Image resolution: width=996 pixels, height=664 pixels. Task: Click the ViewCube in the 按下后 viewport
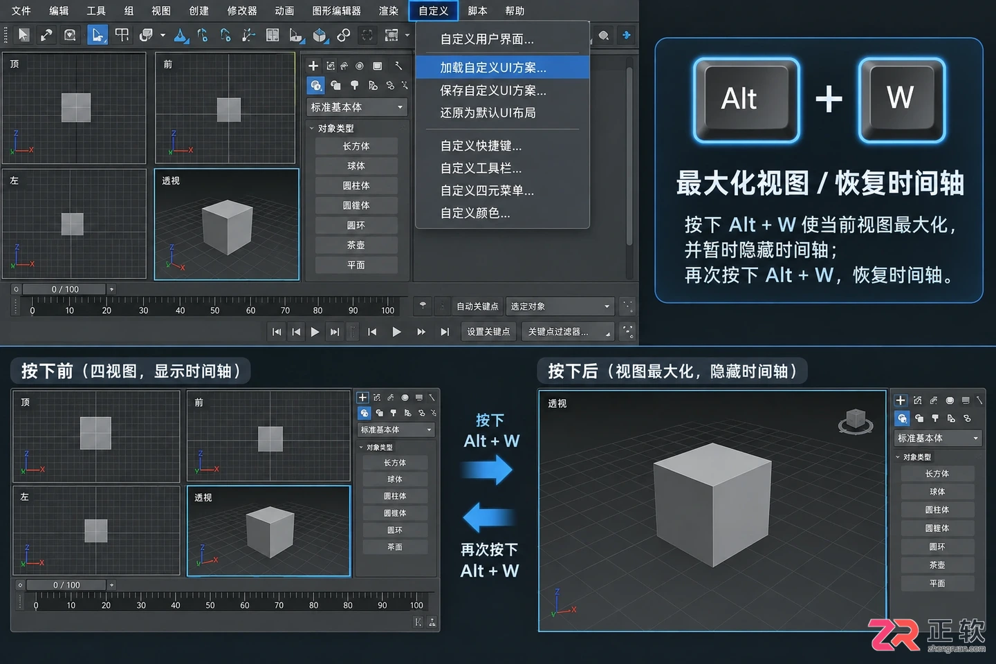[x=856, y=420]
